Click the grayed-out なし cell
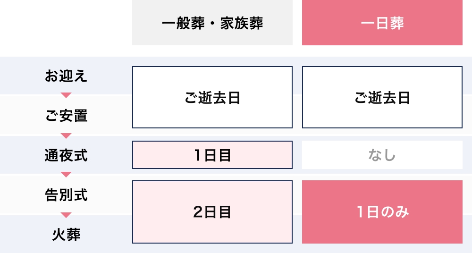Screen dimensions: 472x253 tap(382, 155)
